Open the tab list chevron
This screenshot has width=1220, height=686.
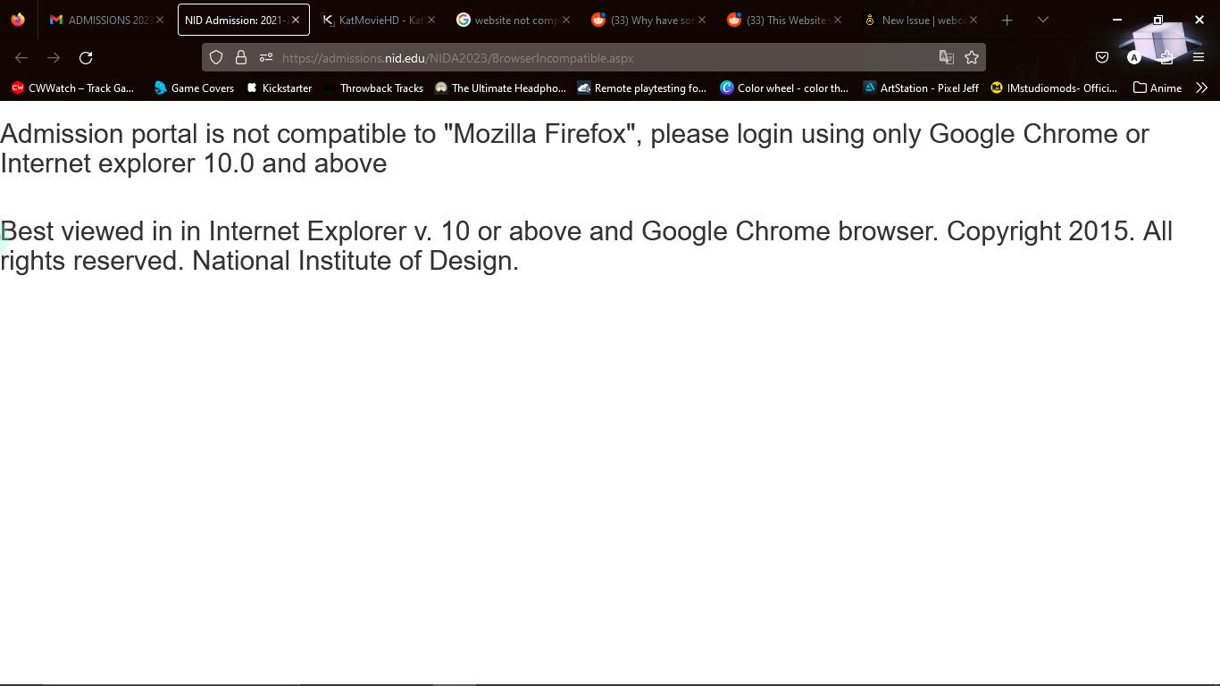click(1041, 20)
